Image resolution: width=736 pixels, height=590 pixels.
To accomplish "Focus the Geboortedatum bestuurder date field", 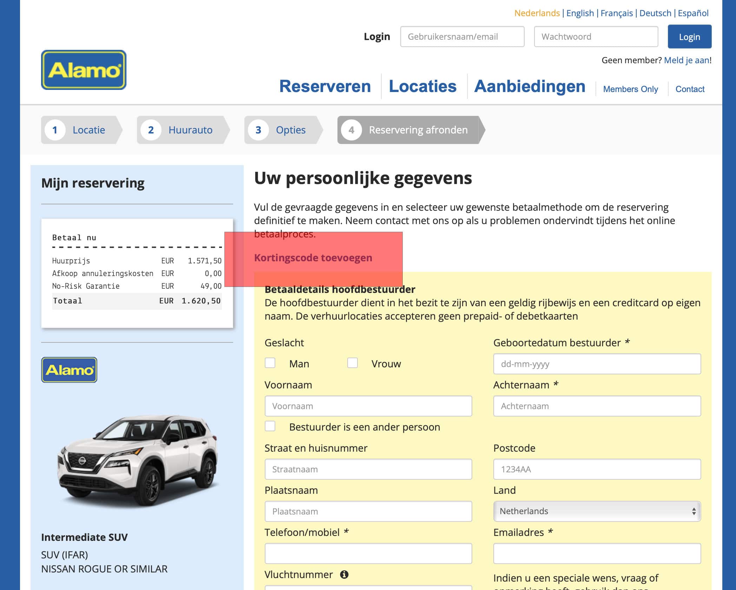I will [x=597, y=364].
